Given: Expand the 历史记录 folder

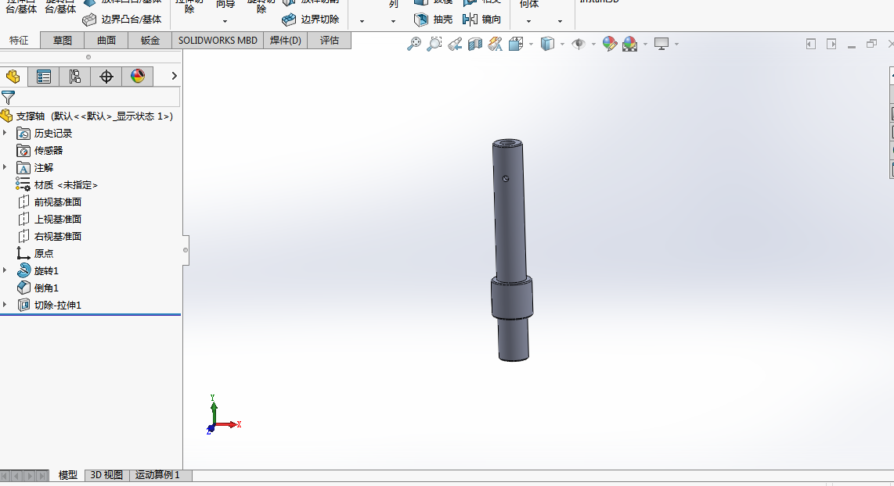Looking at the screenshot, I should coord(5,133).
